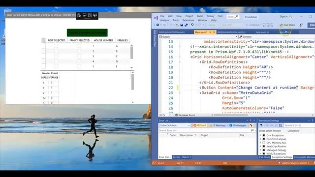Screen dimensions: 315x177
Task: Click the Step Into debug icon
Action: coord(264,25)
